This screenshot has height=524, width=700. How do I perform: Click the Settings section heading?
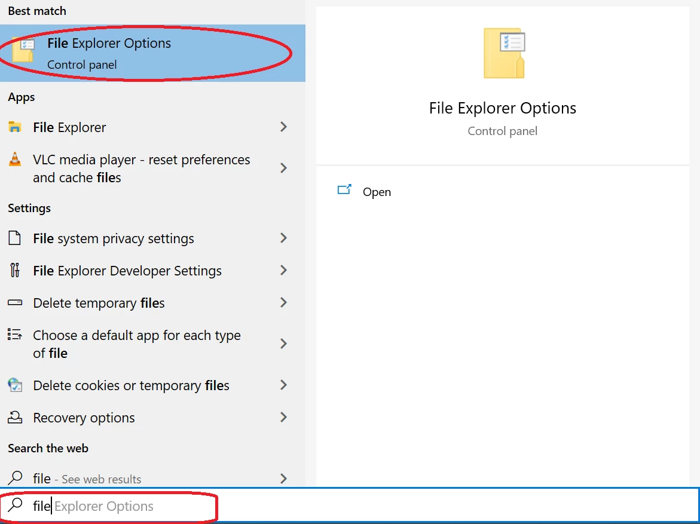[x=29, y=208]
